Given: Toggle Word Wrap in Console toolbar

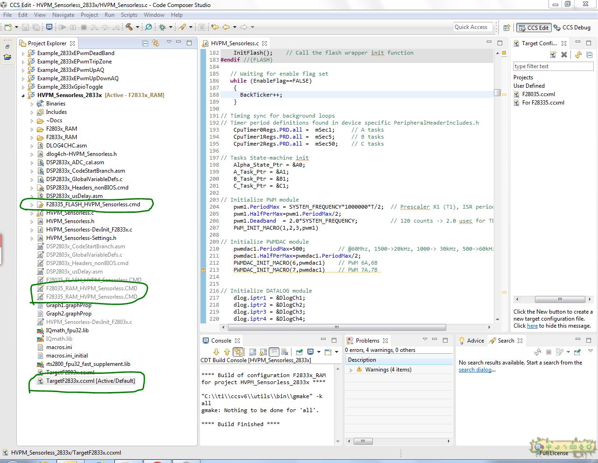Looking at the screenshot, I should tap(274, 352).
